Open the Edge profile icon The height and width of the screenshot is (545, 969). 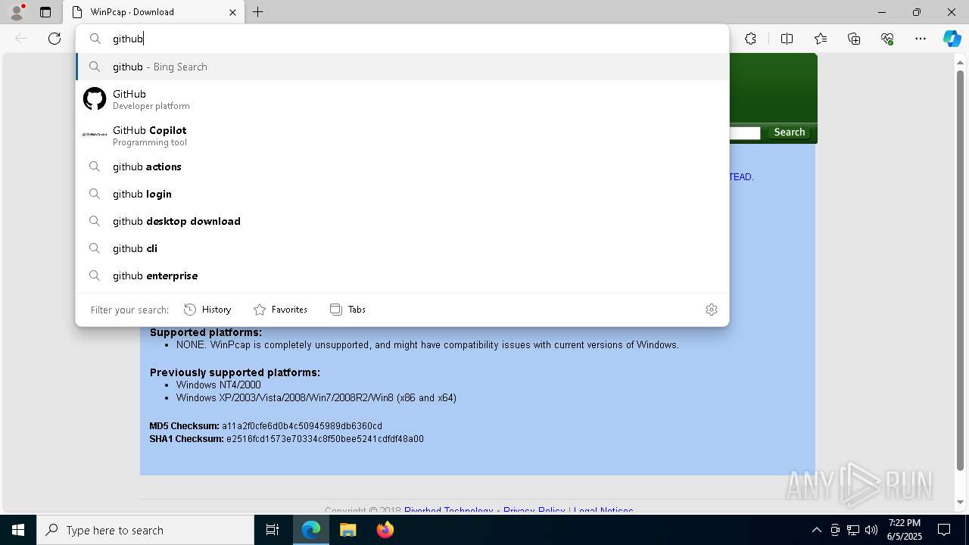click(17, 12)
